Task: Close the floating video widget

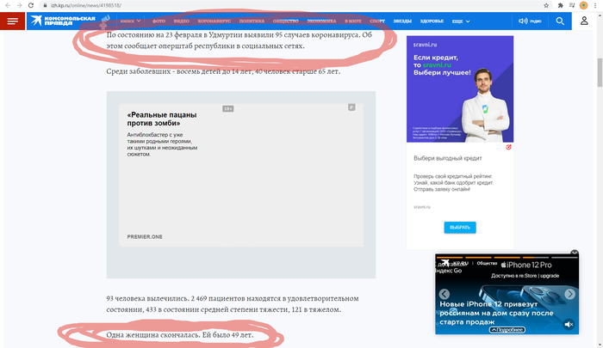Action: pos(575,253)
